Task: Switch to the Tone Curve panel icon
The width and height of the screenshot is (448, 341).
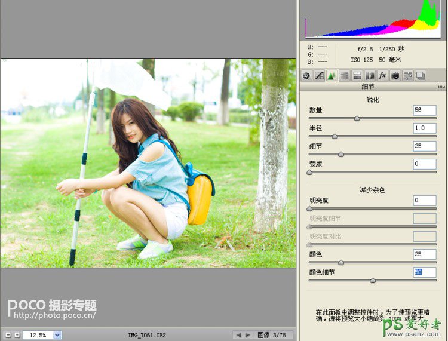Action: point(319,76)
